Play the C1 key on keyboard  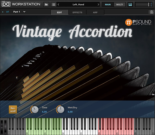45,132
